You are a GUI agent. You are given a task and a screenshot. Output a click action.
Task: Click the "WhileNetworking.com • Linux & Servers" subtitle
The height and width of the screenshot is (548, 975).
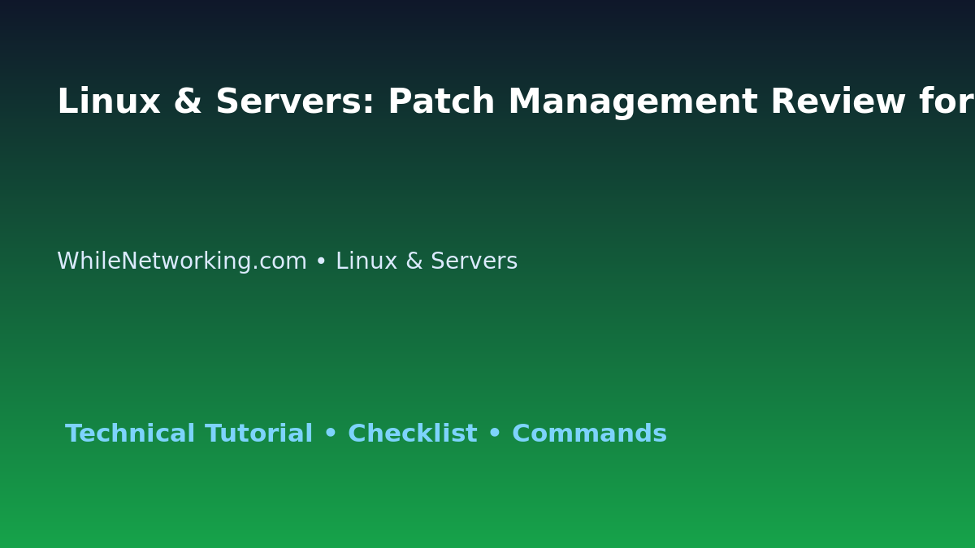[287, 261]
